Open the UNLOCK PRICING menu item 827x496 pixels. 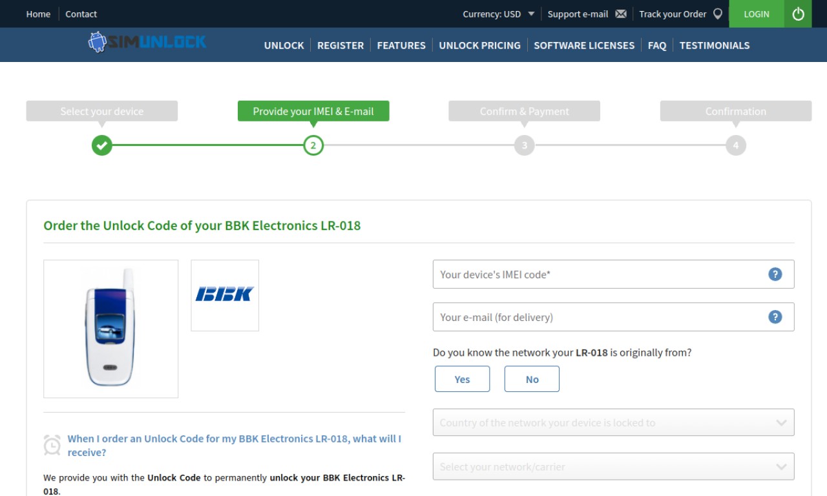click(479, 45)
